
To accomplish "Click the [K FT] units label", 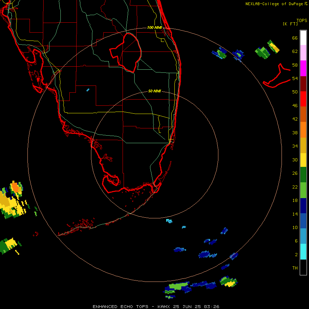I will pyautogui.click(x=290, y=24).
